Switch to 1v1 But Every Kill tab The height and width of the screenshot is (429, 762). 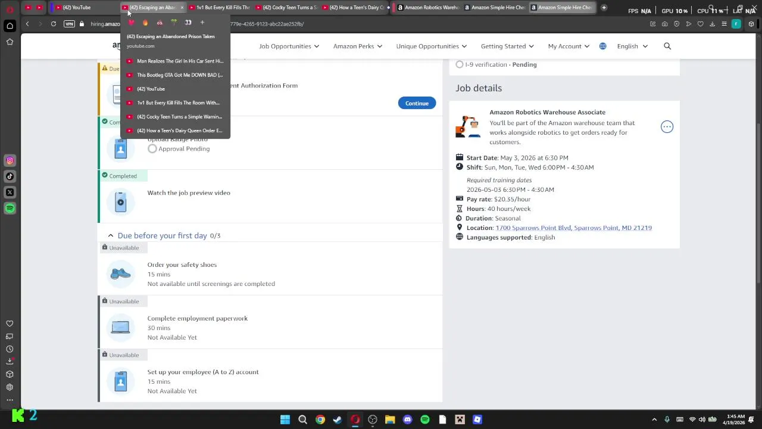click(x=219, y=7)
